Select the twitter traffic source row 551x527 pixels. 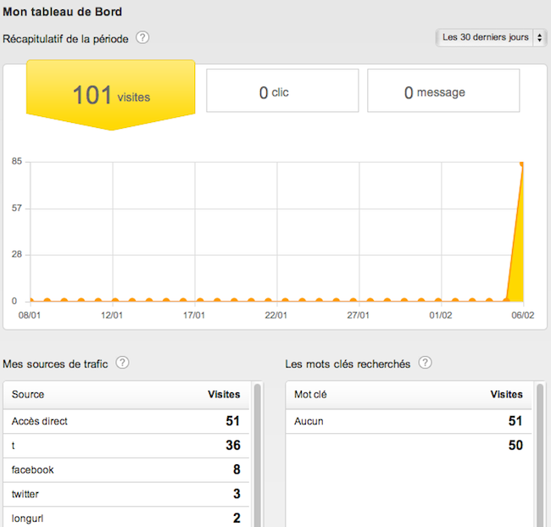coord(125,494)
